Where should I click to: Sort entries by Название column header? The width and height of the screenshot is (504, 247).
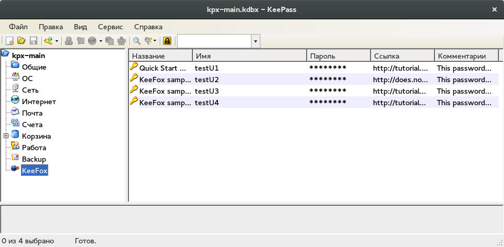161,55
